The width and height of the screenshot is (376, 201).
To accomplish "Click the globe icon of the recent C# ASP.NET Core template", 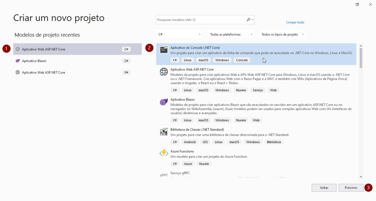I will click(18, 49).
